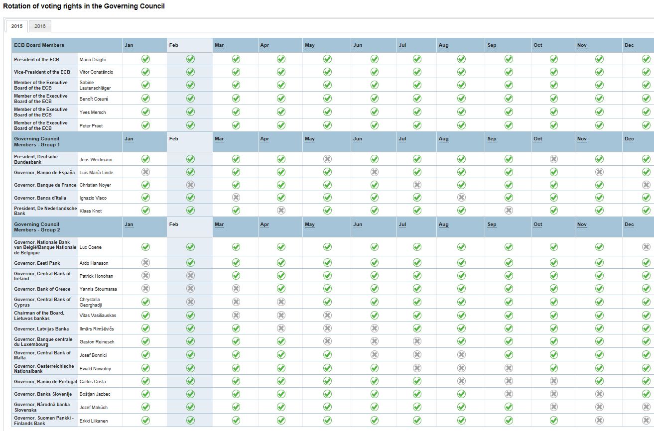
Task: Click the 'ECB Board Members' section header
Action: (x=39, y=45)
